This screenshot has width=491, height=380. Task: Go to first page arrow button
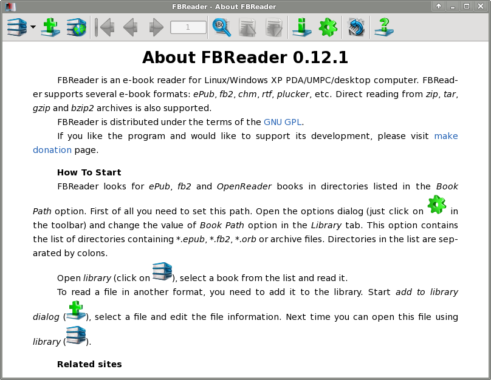pos(105,27)
